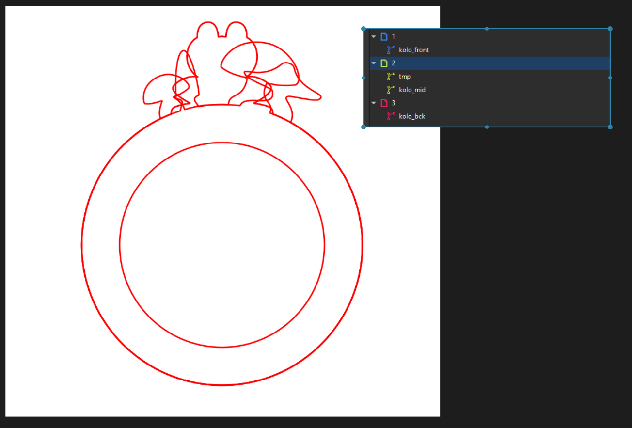Select the kolo_mid path name
Image resolution: width=632 pixels, height=428 pixels.
tap(412, 90)
